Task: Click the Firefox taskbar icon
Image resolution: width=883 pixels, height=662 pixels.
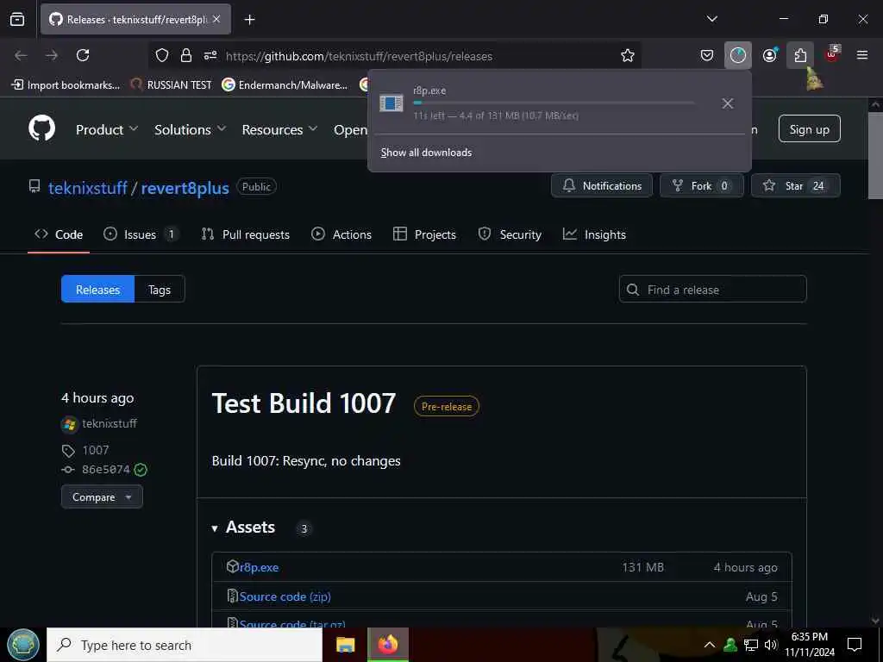Action: point(387,645)
